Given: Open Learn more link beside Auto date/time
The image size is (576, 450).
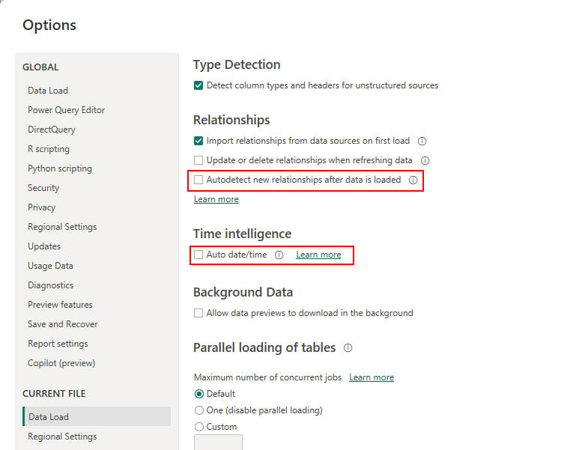Looking at the screenshot, I should 318,255.
